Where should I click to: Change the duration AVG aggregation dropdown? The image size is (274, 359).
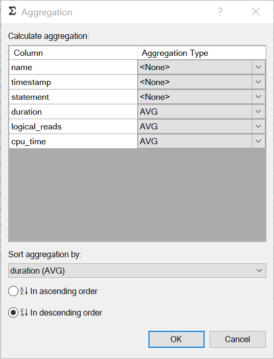202,111
